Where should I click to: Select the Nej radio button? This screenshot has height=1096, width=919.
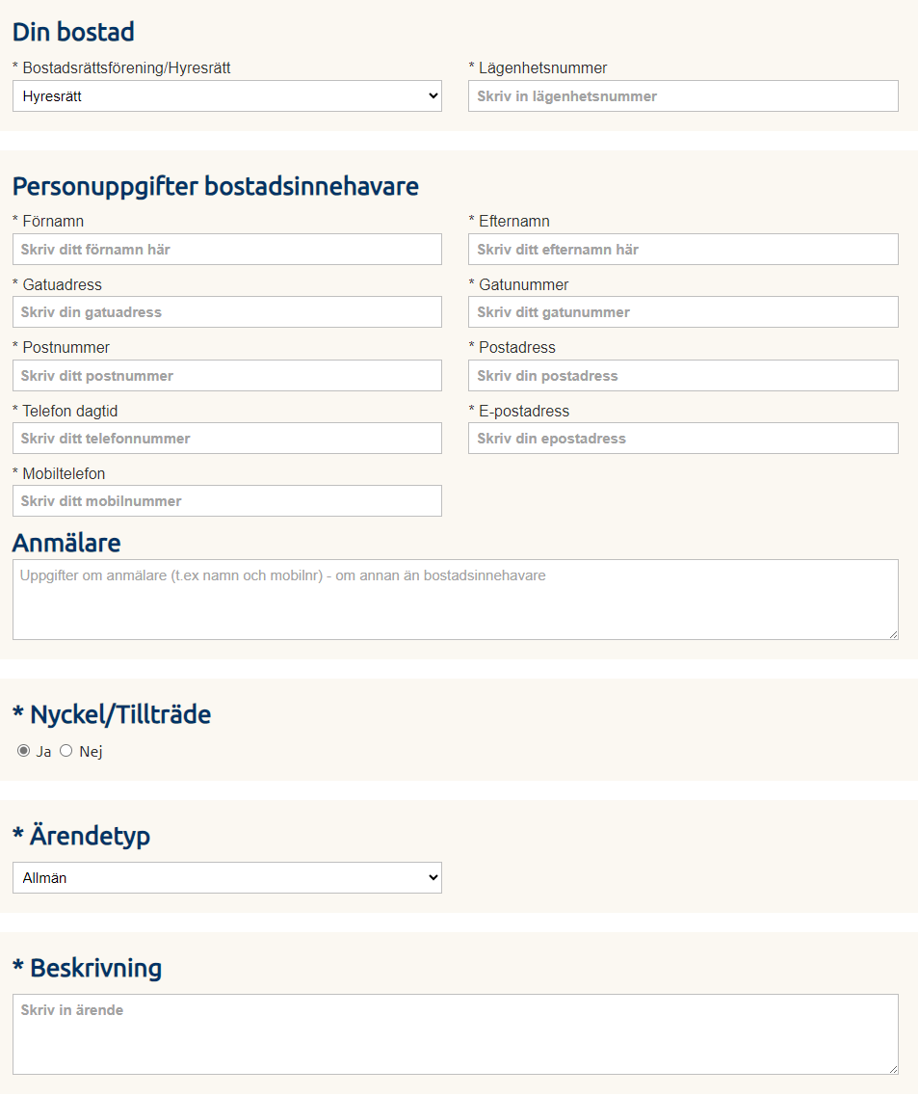[66, 751]
